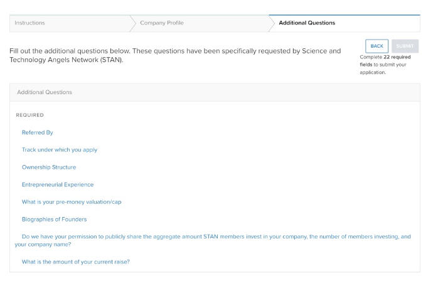Open the Referred By question
This screenshot has height=288, width=438.
tap(38, 132)
